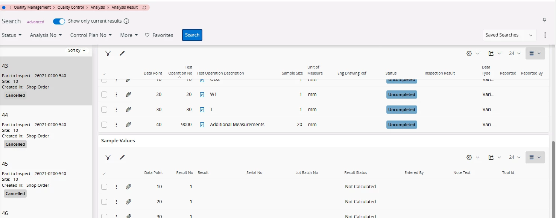Open the note icon for Additional Measurements
The height and width of the screenshot is (218, 556).
(x=202, y=125)
